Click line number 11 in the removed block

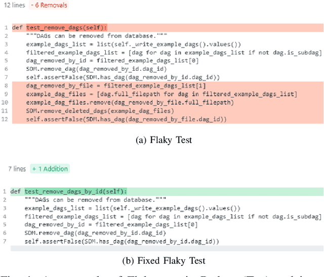[x=5, y=111]
